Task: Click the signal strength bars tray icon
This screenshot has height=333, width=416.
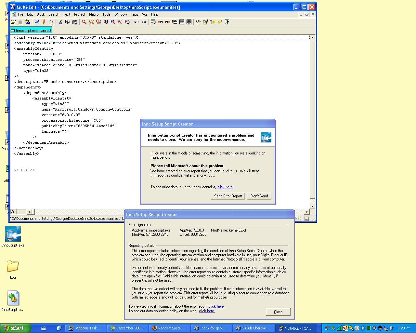Action: [339, 328]
